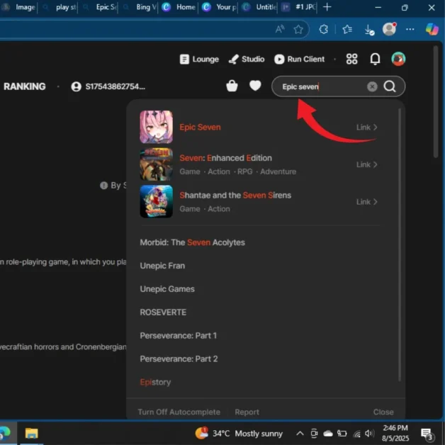445x445 pixels.
Task: Open the OneDrive cloud tray icon
Action: click(328, 434)
